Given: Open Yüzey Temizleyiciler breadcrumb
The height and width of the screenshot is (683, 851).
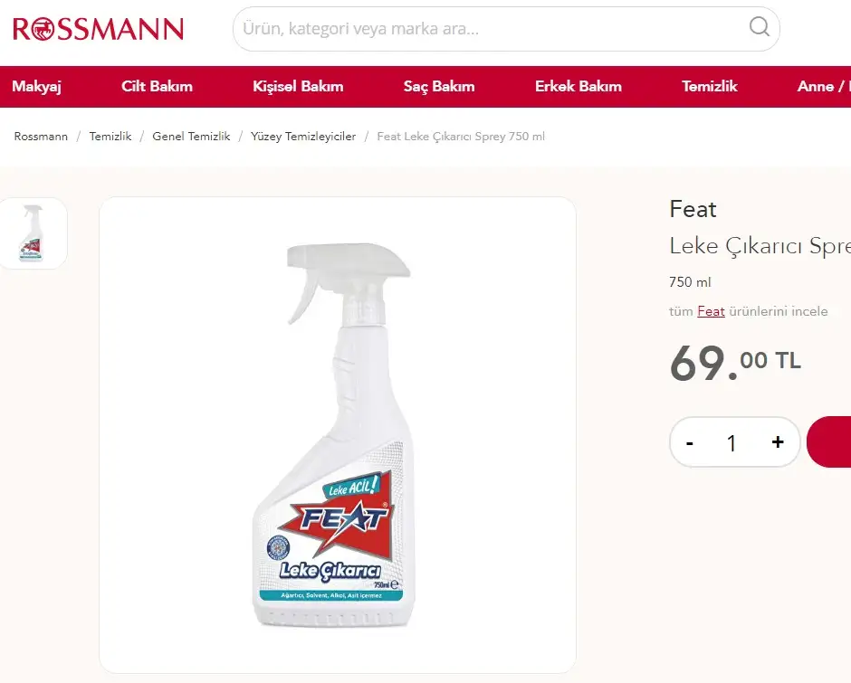Looking at the screenshot, I should click(x=303, y=137).
